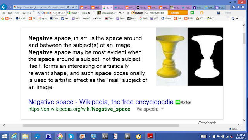Open the Edit menu

click(x=10, y=13)
